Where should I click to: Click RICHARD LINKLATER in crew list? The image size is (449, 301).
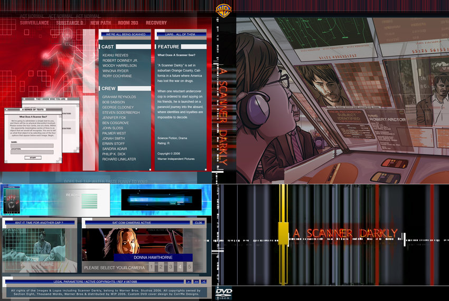[x=119, y=159]
